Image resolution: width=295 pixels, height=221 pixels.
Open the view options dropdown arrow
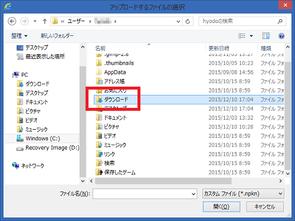(251, 36)
